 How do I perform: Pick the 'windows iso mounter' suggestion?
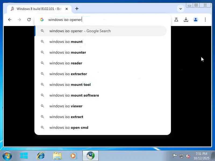click(101, 52)
